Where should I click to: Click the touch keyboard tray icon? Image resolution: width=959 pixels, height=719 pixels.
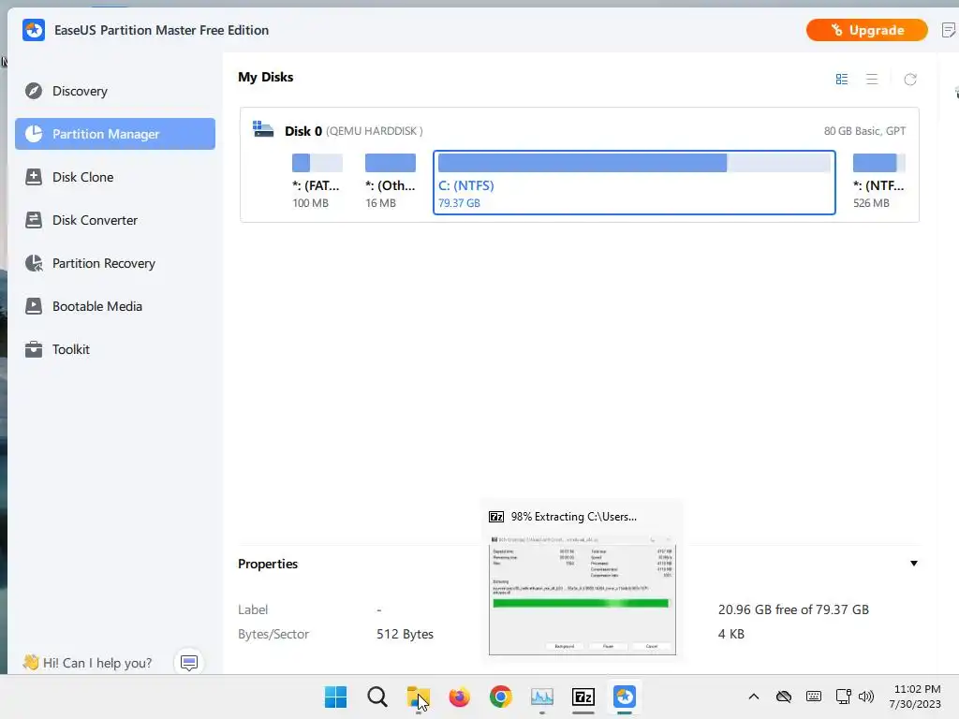pyautogui.click(x=814, y=697)
